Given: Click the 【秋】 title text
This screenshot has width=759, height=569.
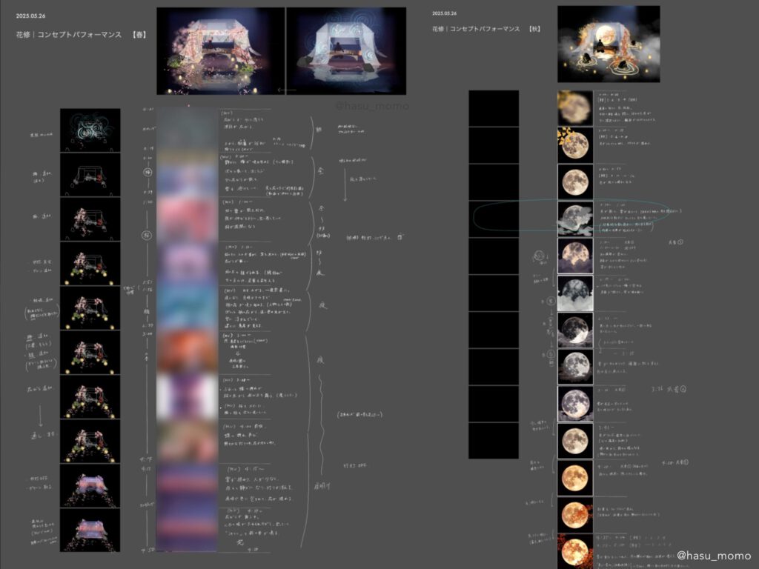Looking at the screenshot, I should tap(534, 30).
